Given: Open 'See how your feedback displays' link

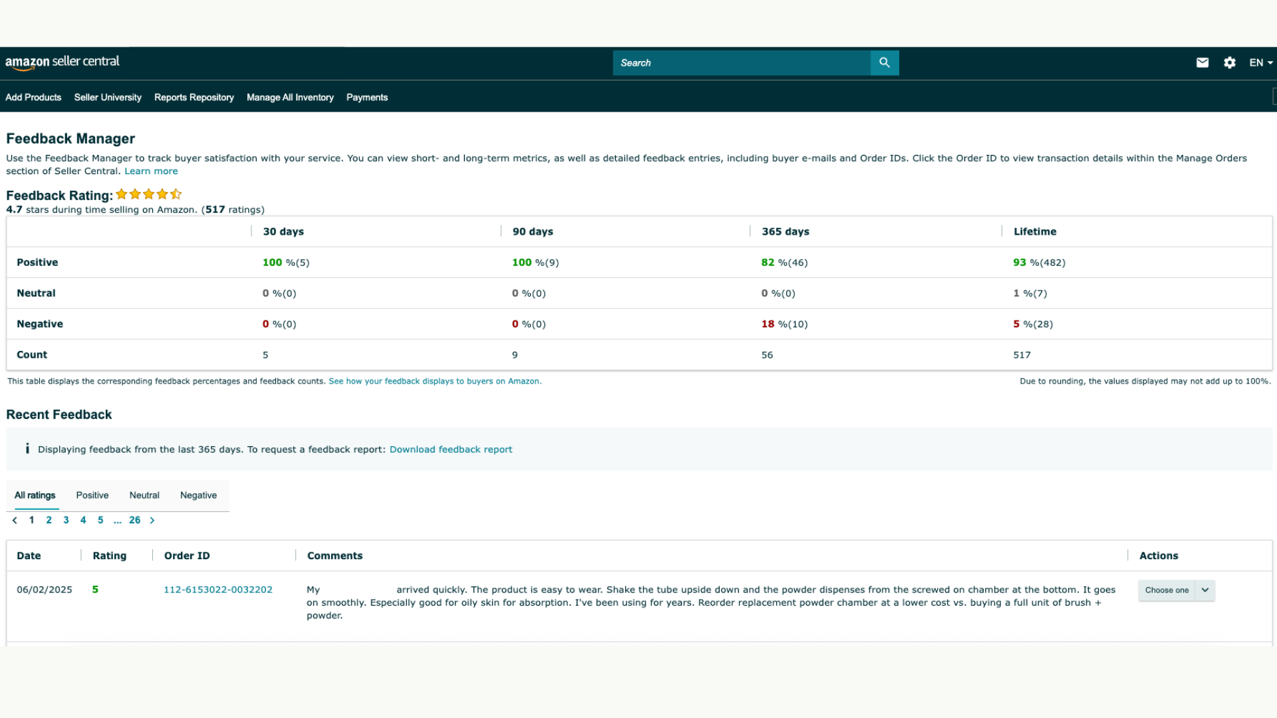Looking at the screenshot, I should tap(435, 382).
